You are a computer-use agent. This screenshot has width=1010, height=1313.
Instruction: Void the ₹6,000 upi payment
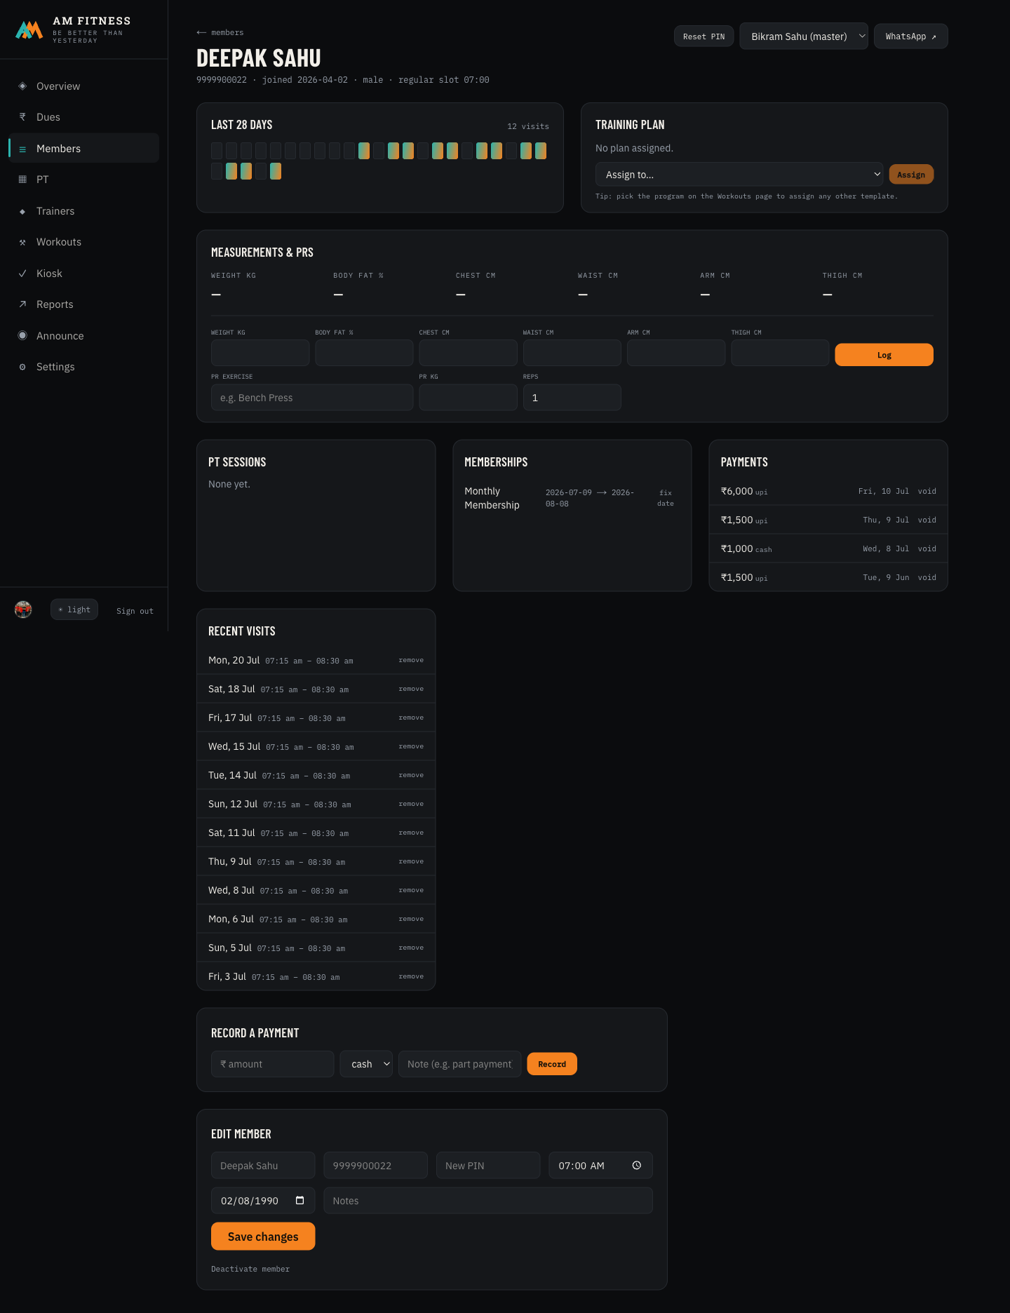point(927,491)
